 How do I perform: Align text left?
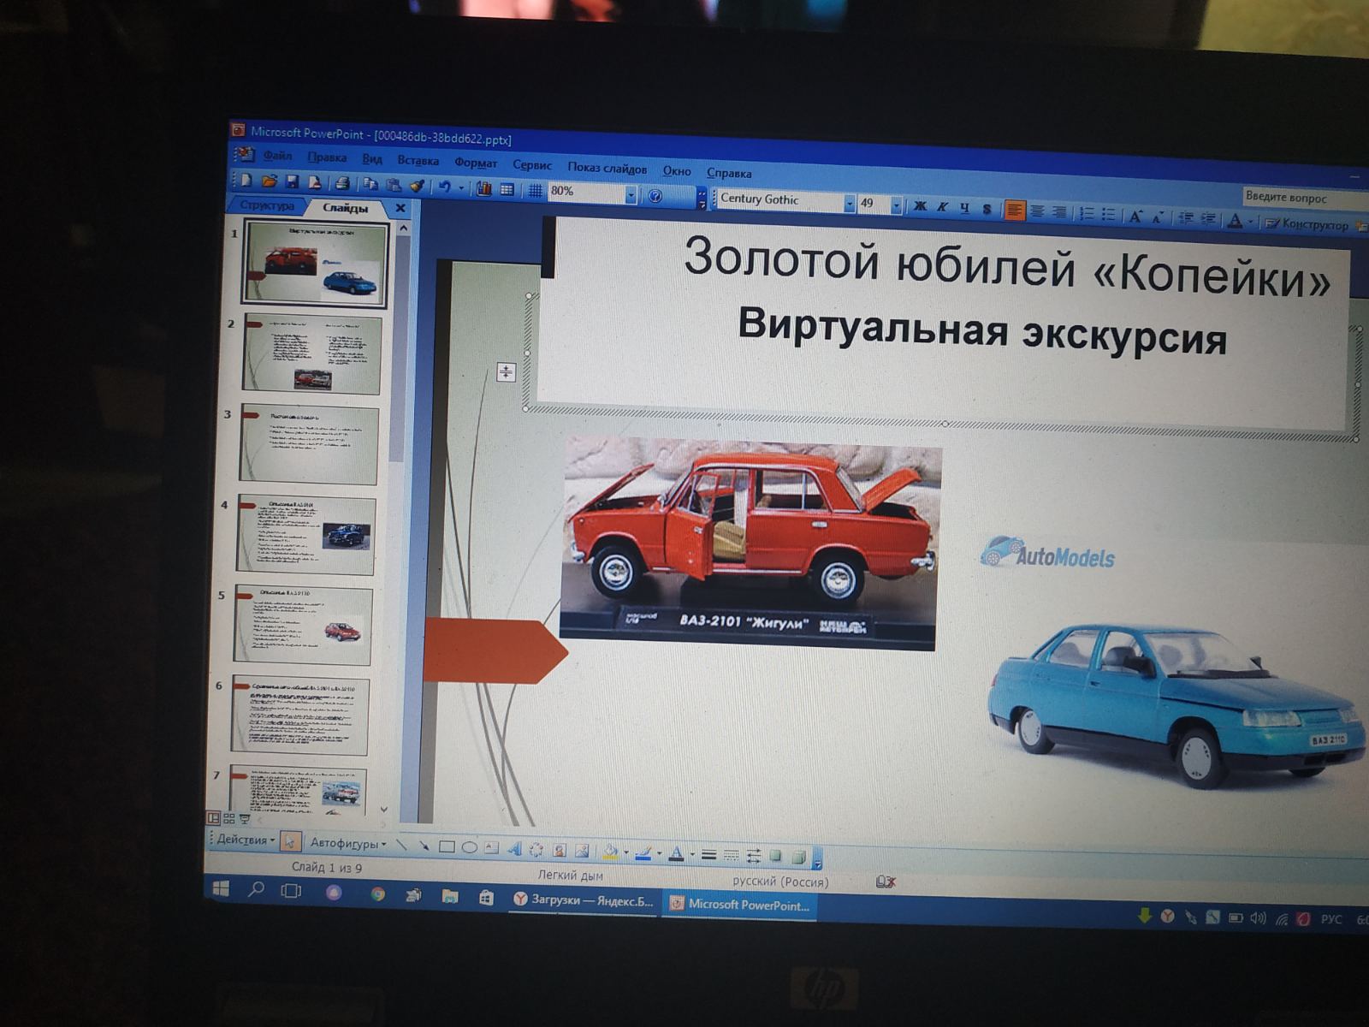click(1015, 210)
